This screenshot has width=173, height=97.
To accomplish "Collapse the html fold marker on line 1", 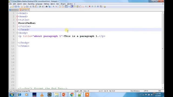I will tap(17, 13).
